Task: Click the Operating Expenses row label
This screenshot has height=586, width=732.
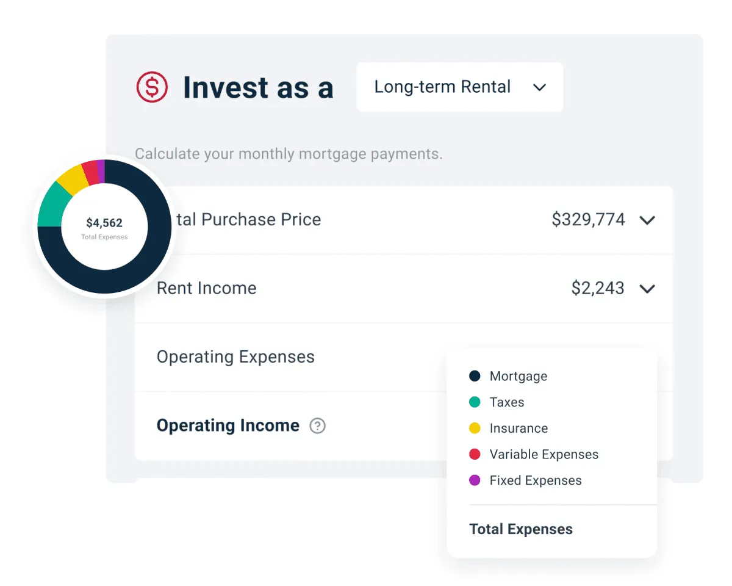Action: click(235, 356)
